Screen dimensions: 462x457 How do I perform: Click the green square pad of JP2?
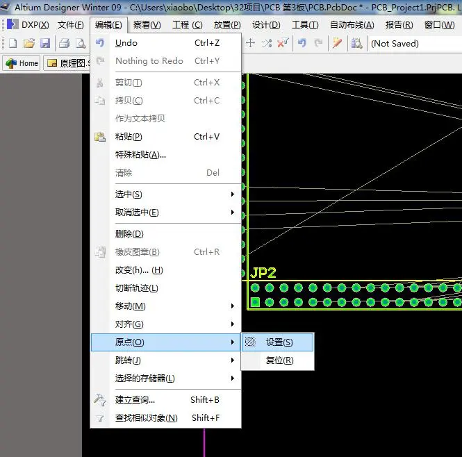coord(255,302)
